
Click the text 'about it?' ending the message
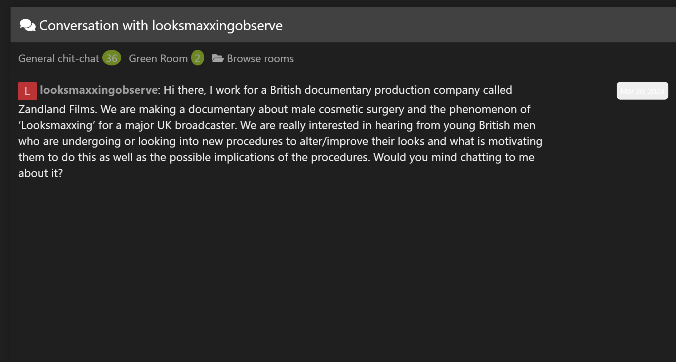[40, 173]
